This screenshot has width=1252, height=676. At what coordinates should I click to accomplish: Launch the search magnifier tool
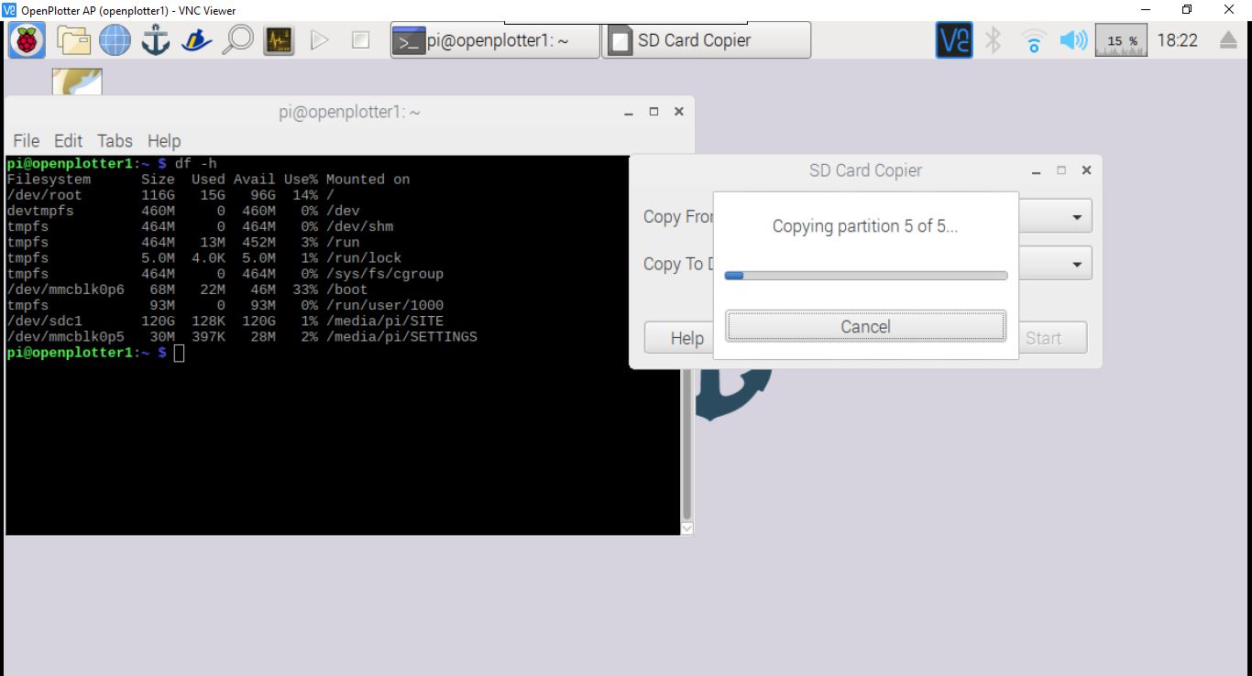237,39
